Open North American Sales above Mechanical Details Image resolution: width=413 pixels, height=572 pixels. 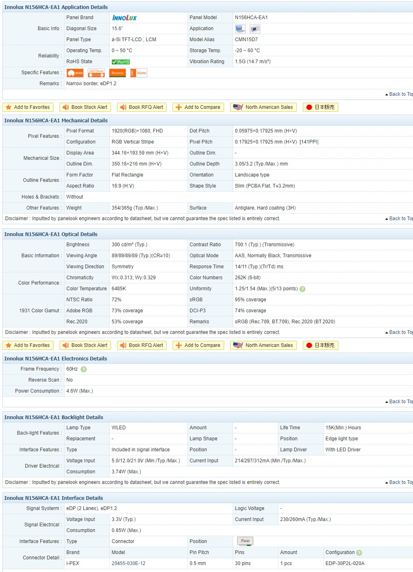coord(264,107)
